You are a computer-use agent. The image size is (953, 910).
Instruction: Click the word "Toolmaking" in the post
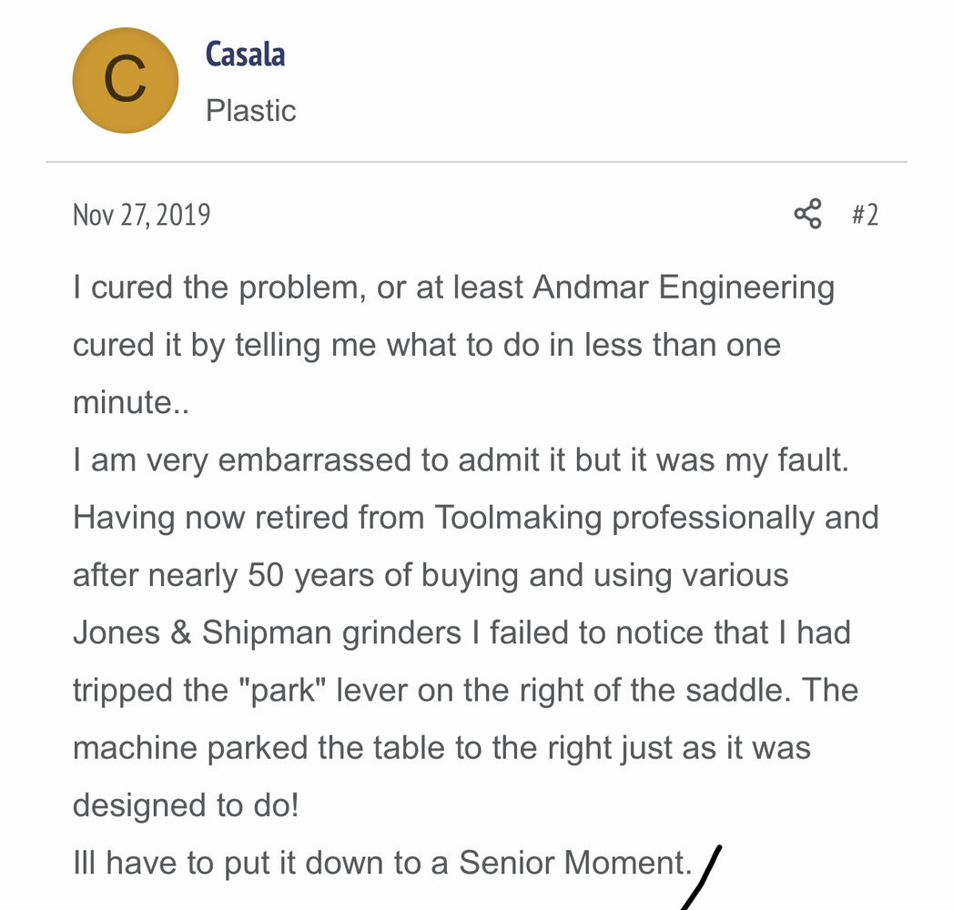[518, 518]
